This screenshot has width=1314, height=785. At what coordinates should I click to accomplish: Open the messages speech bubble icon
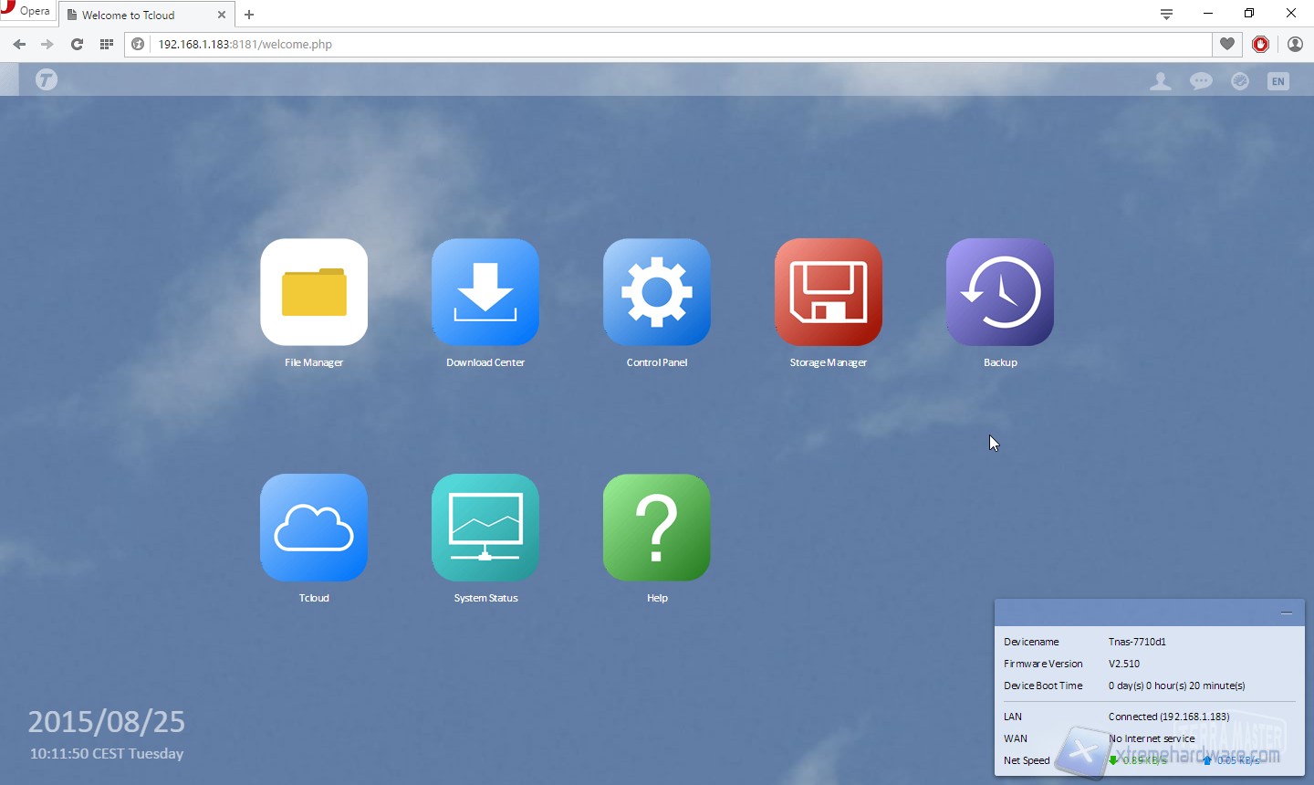(x=1201, y=81)
